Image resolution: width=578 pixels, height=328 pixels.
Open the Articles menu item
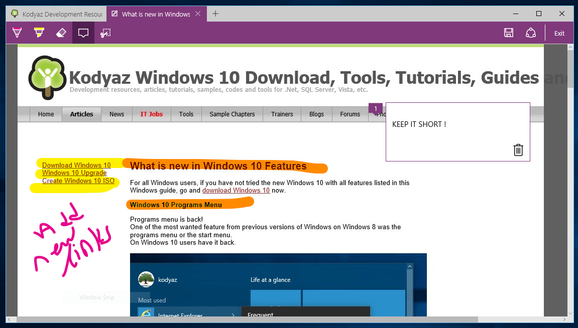click(81, 114)
